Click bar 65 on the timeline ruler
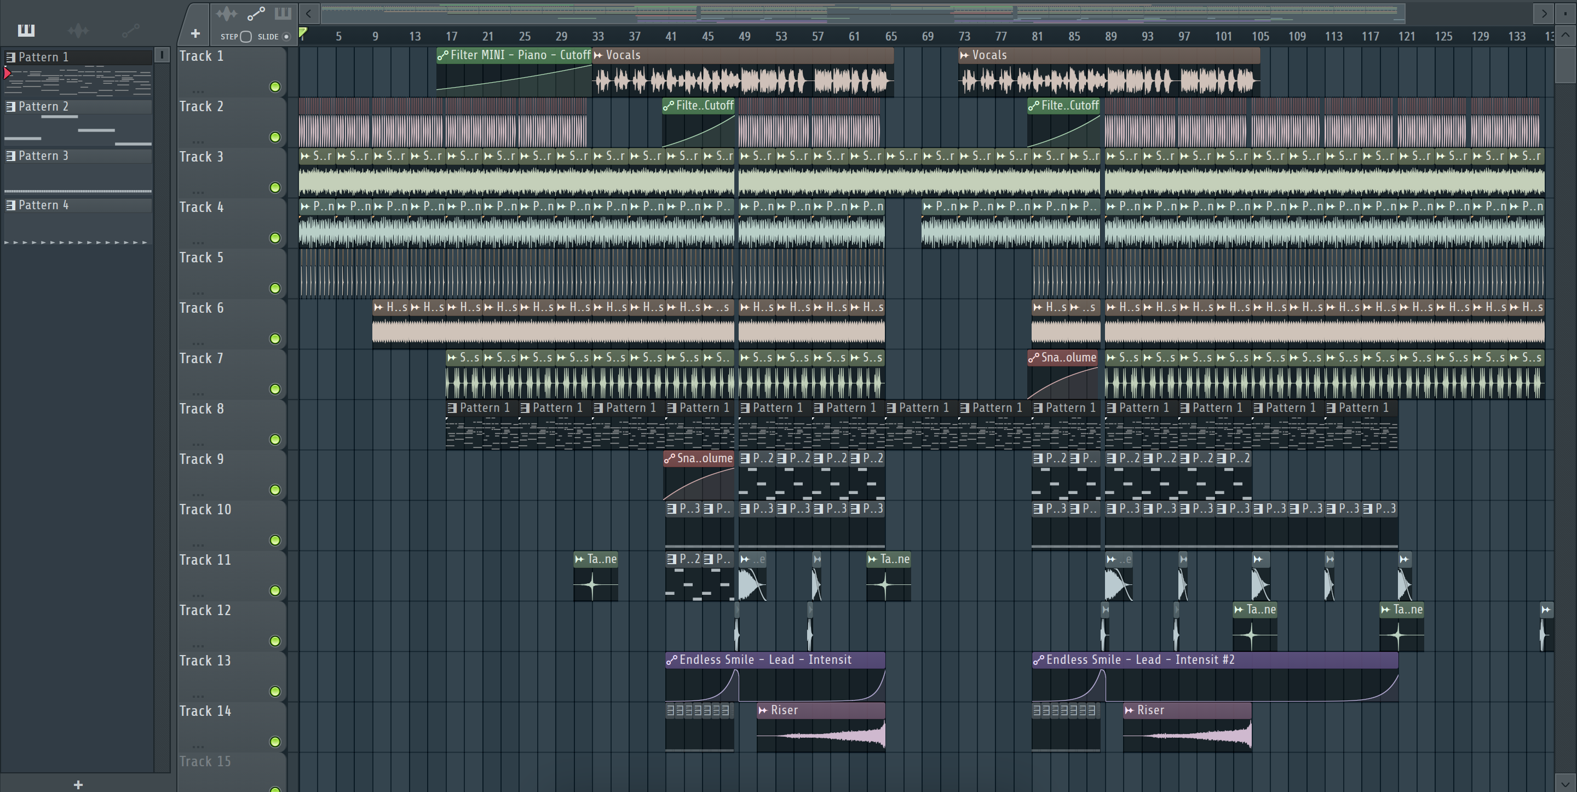The image size is (1577, 792). pos(891,36)
